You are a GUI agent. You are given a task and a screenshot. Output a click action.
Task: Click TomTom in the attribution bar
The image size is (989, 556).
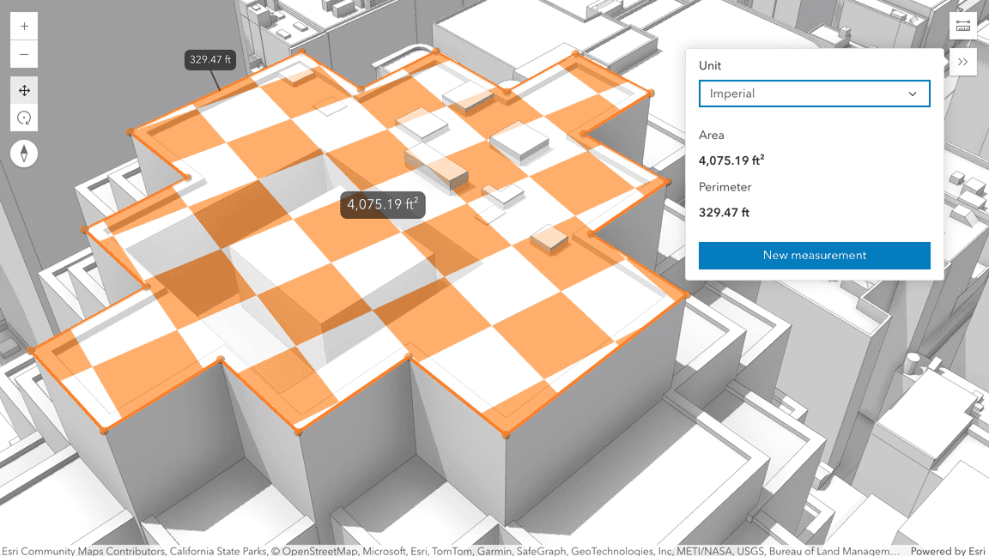tap(453, 551)
